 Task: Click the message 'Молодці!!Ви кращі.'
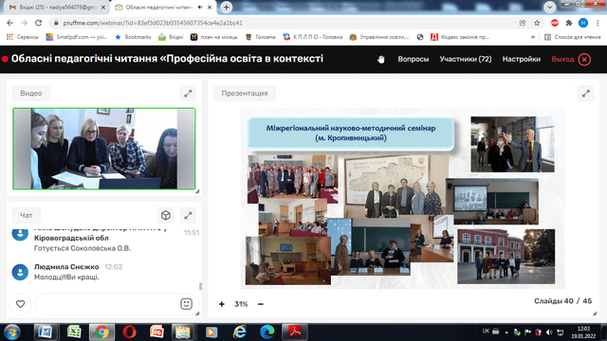pos(66,278)
